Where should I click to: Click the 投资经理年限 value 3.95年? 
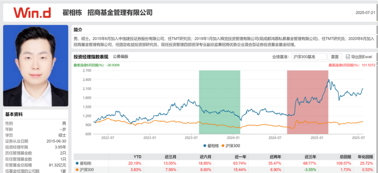(60, 147)
